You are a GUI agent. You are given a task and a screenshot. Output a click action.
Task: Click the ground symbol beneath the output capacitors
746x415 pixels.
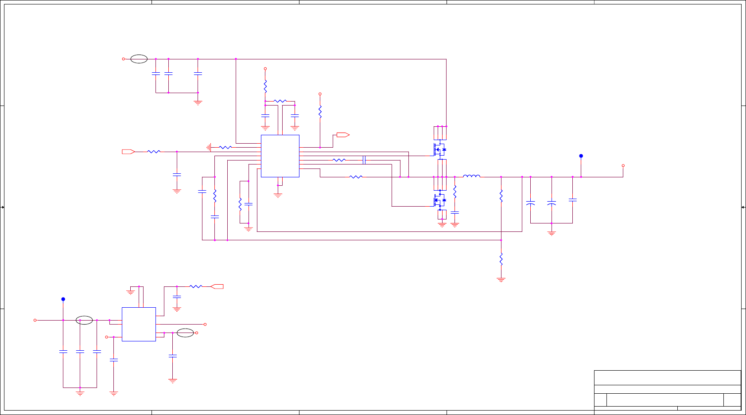tap(552, 233)
